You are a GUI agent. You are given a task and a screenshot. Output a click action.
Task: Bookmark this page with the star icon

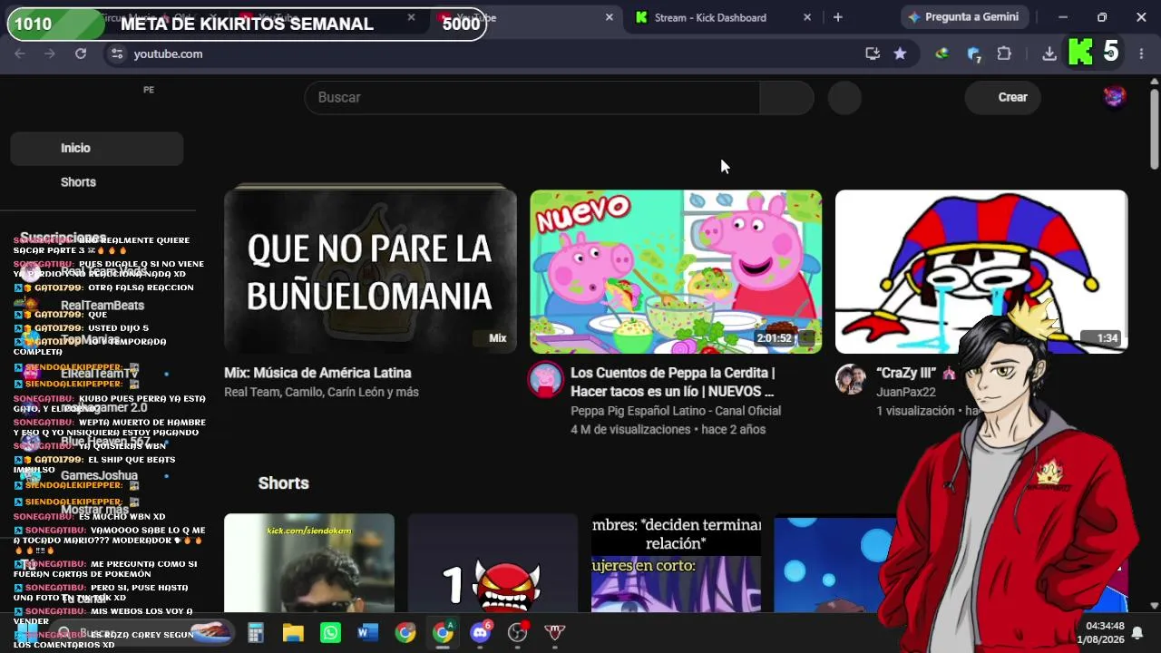point(900,54)
